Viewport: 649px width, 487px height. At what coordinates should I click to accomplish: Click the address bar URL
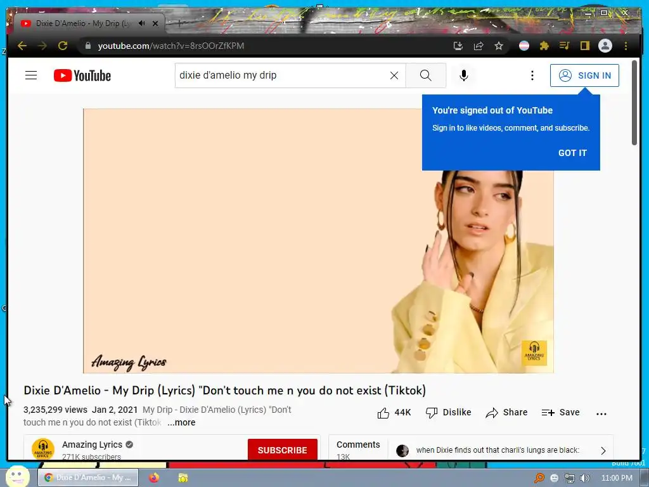point(171,46)
